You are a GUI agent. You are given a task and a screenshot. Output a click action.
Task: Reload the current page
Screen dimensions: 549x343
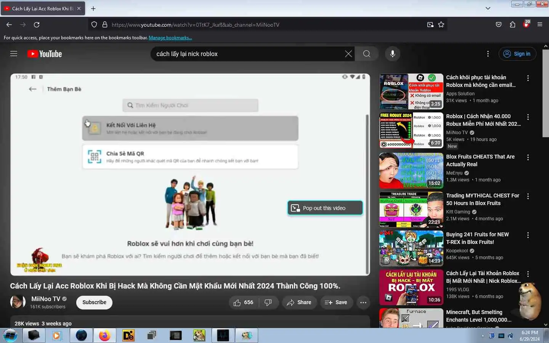[x=37, y=24]
